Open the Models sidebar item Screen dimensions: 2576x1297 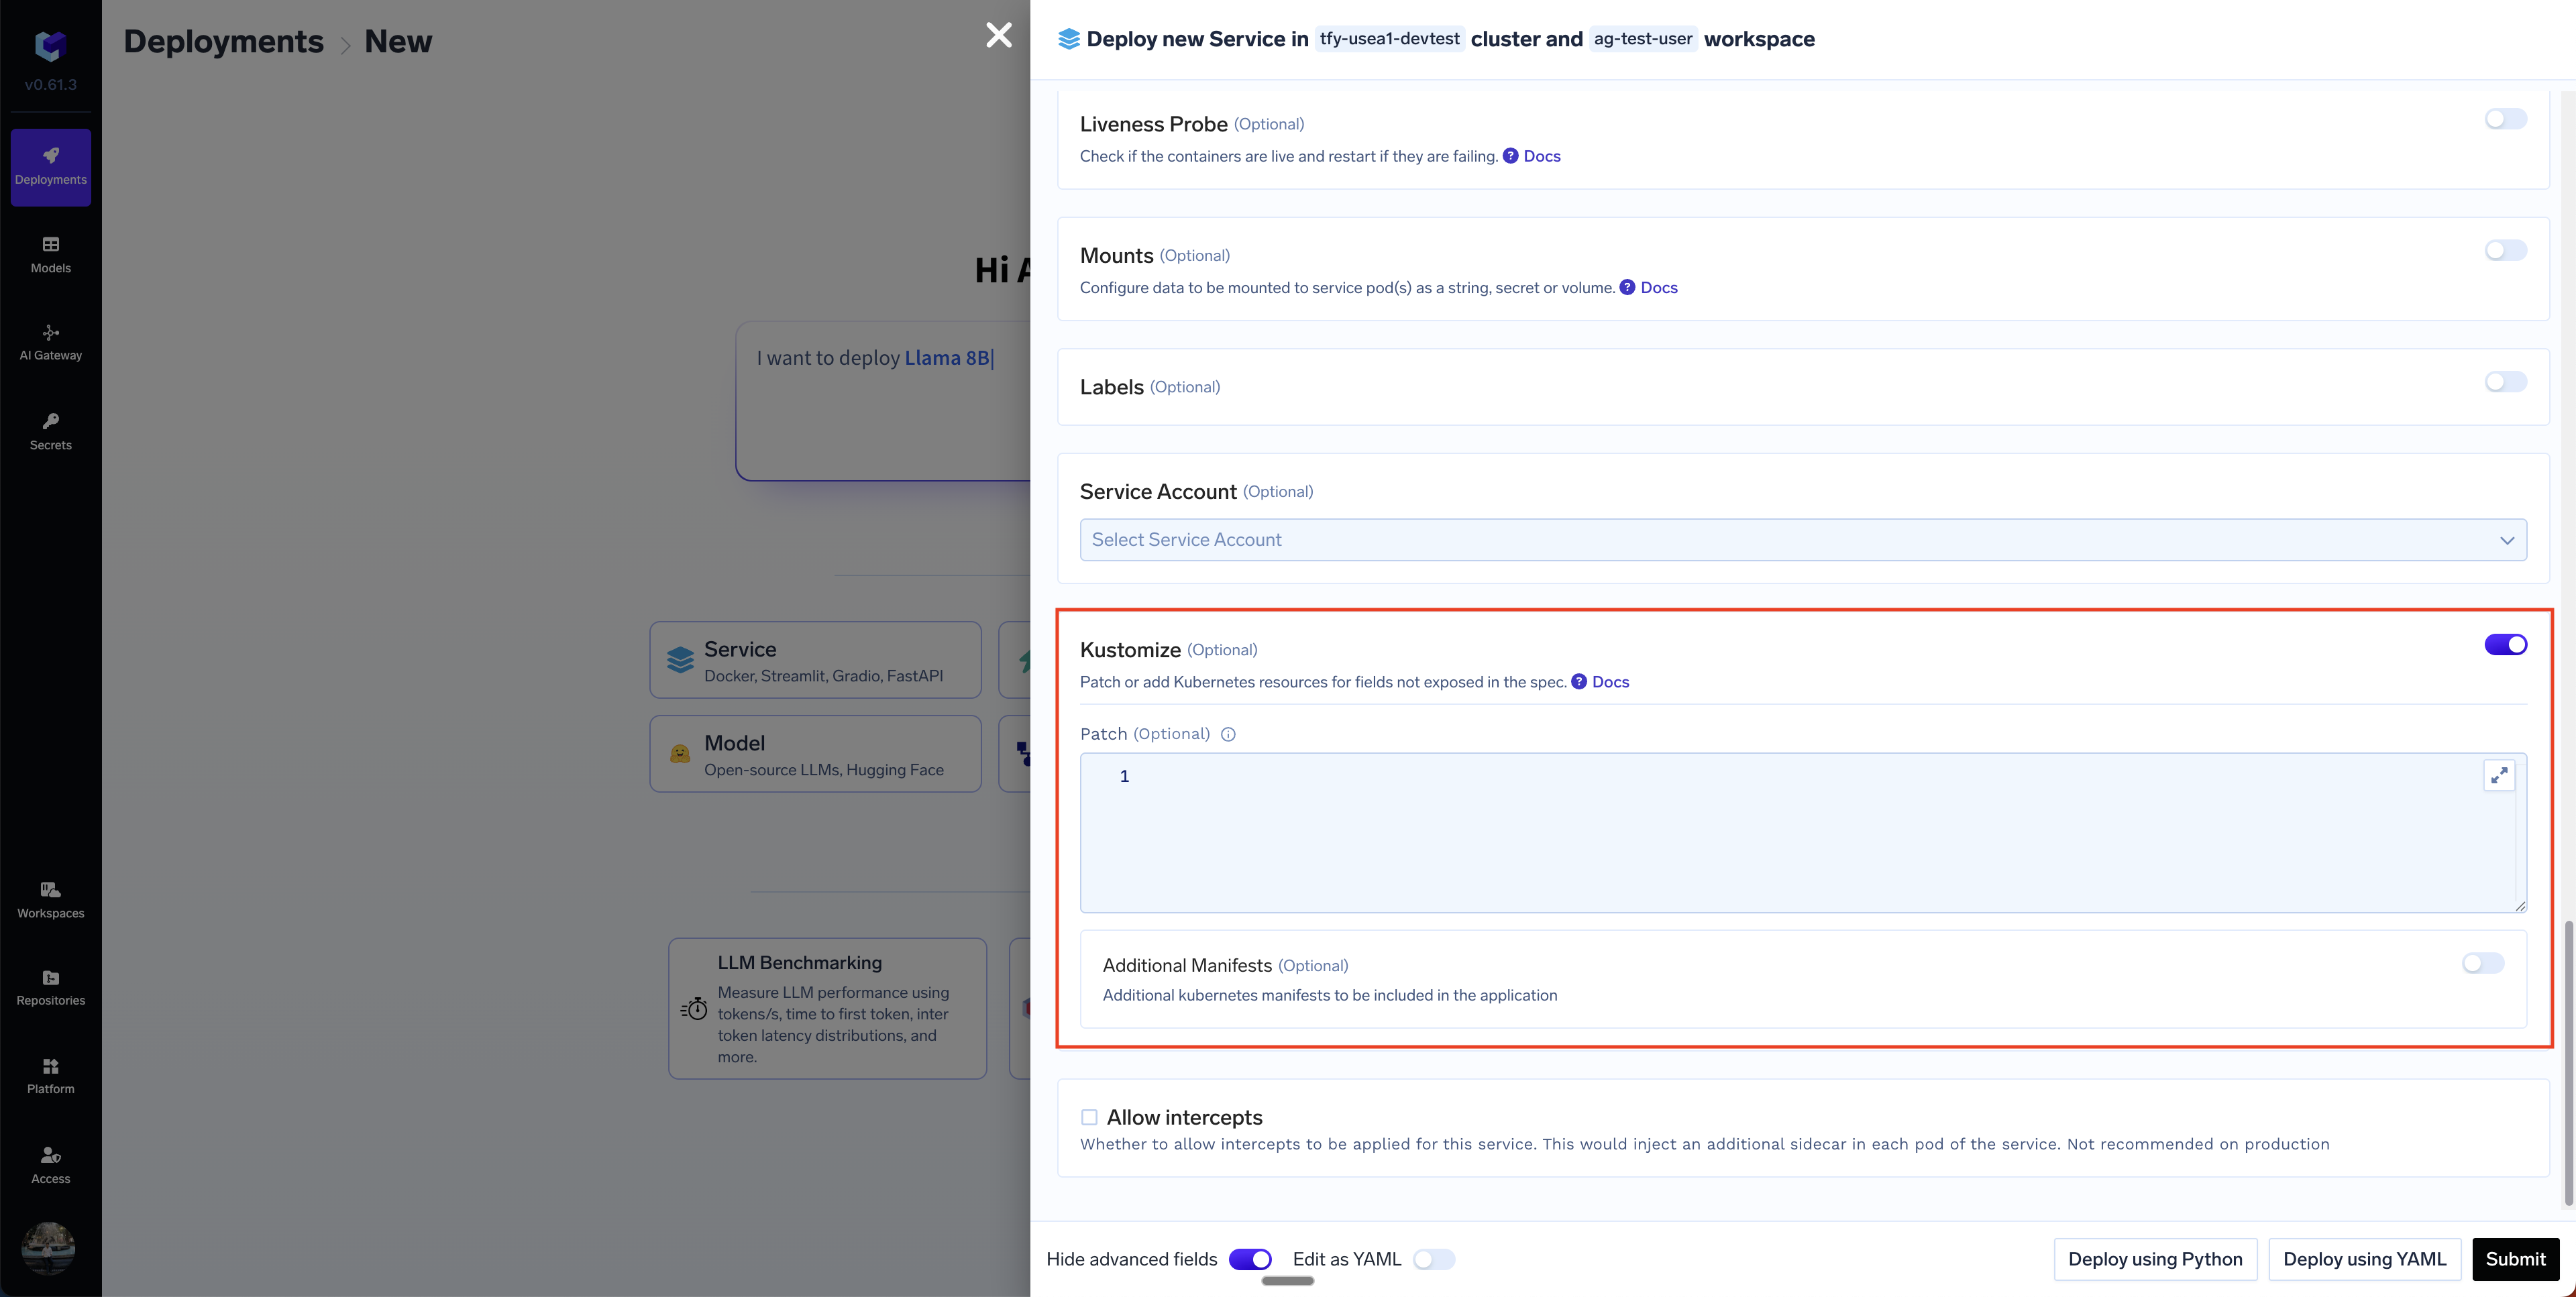[x=50, y=255]
